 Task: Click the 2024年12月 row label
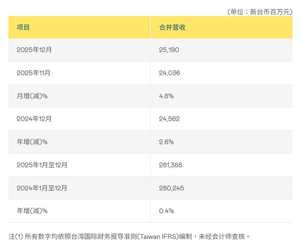pyautogui.click(x=34, y=119)
